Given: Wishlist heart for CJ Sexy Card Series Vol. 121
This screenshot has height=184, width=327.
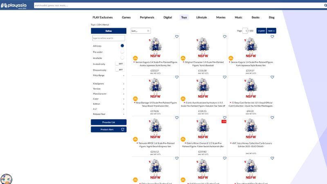Looking at the screenshot, I should [272, 77].
